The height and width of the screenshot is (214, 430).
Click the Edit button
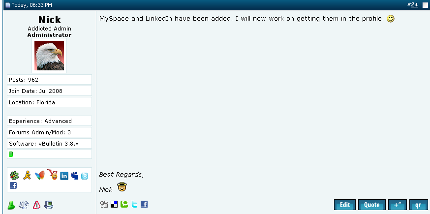(345, 205)
